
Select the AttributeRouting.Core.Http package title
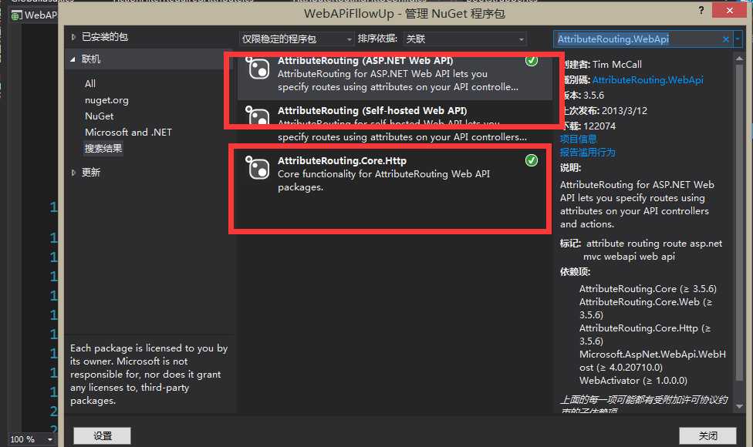[x=342, y=160]
